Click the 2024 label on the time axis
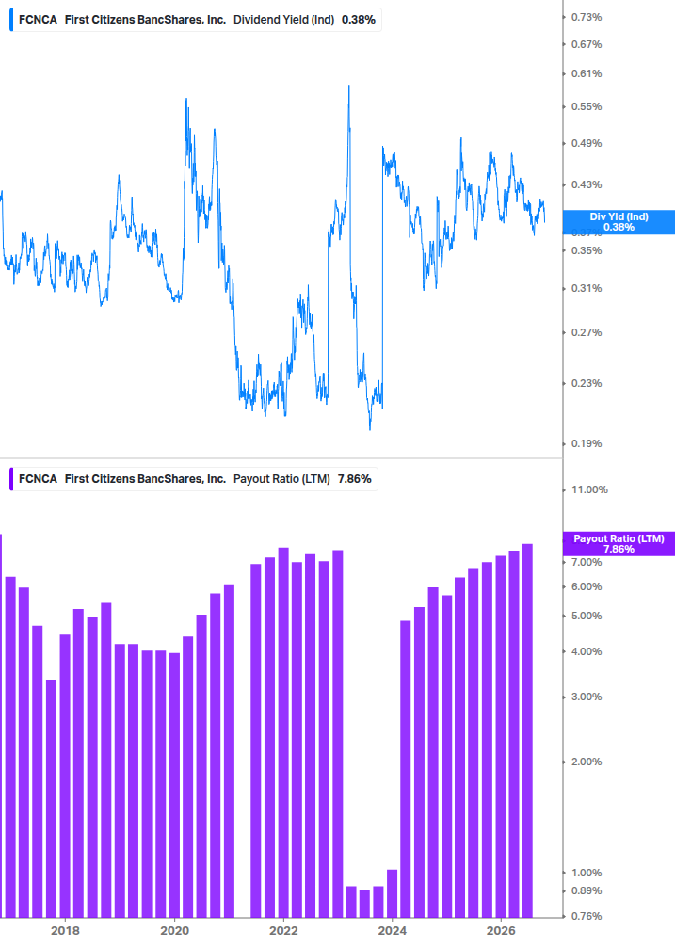The height and width of the screenshot is (946, 675). coord(392,930)
